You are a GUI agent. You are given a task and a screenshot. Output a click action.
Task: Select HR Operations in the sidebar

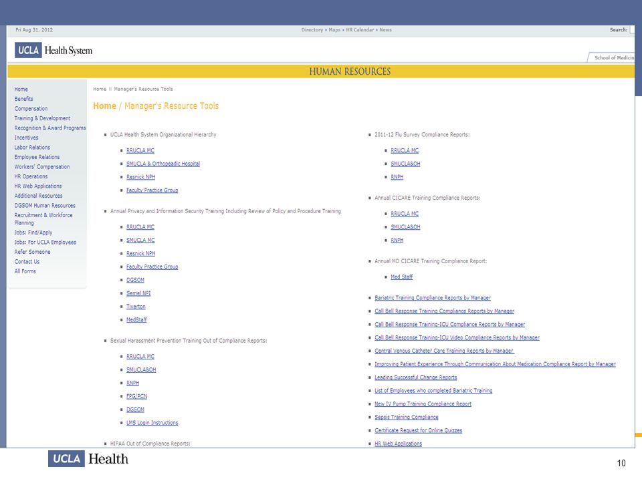[x=31, y=176]
